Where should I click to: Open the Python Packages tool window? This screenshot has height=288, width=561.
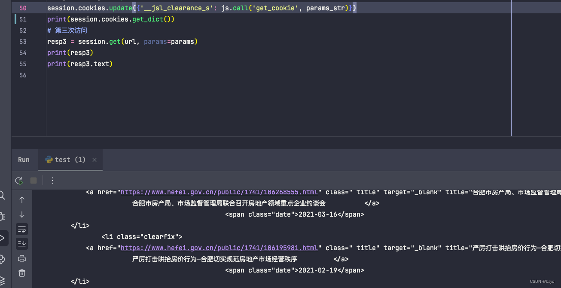pos(2,259)
